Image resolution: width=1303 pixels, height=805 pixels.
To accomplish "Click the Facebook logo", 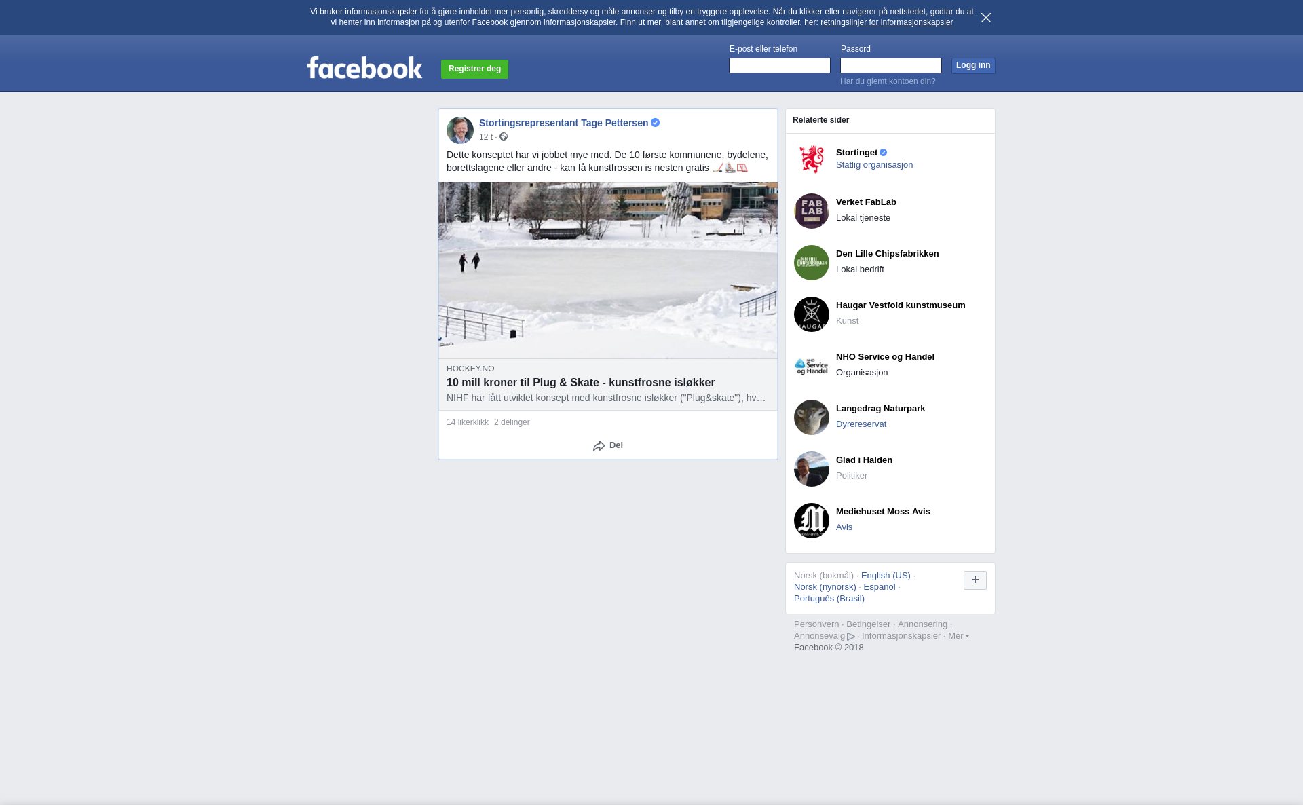I will tap(364, 67).
